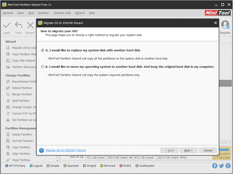Close the Migrate OS wizard dialog
Image resolution: width=233 pixels, height=174 pixels.
click(215, 23)
